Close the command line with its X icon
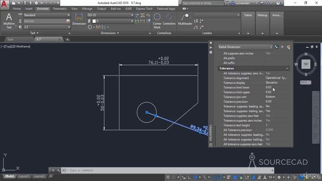Viewport: 322px width, 181px height. [53, 170]
